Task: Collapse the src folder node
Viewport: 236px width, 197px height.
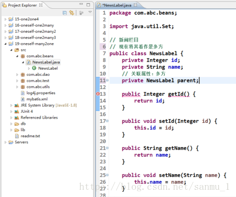Action: coord(11,50)
